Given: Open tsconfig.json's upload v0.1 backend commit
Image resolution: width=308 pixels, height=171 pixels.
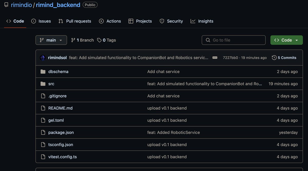Looking at the screenshot, I should 167,144.
